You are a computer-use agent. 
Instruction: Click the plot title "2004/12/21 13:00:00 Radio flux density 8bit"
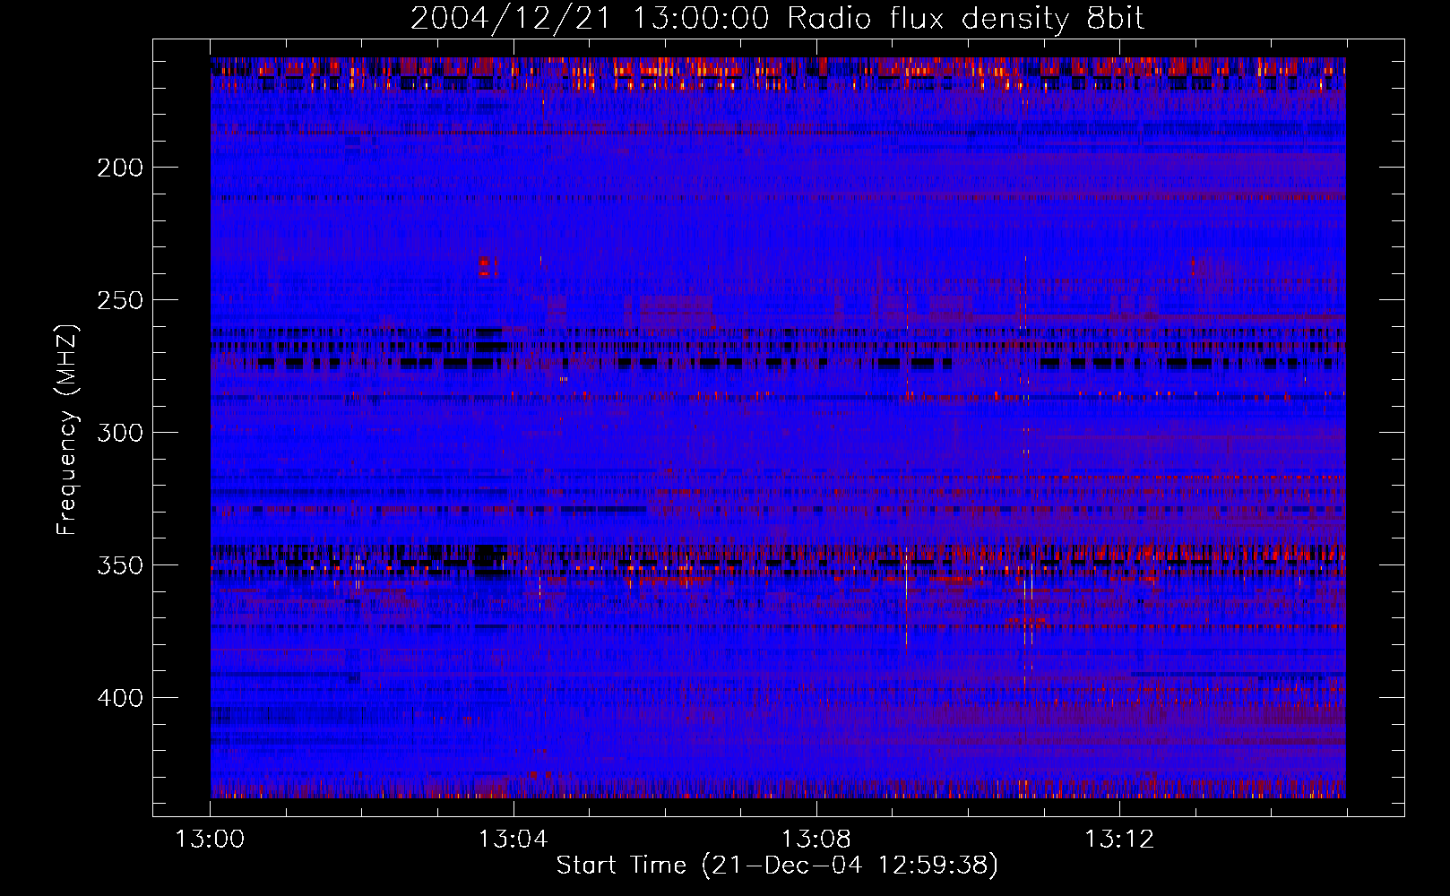[777, 19]
